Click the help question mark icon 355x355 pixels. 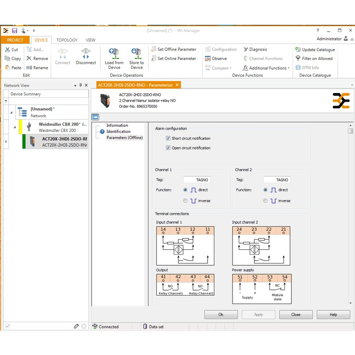tap(318, 30)
